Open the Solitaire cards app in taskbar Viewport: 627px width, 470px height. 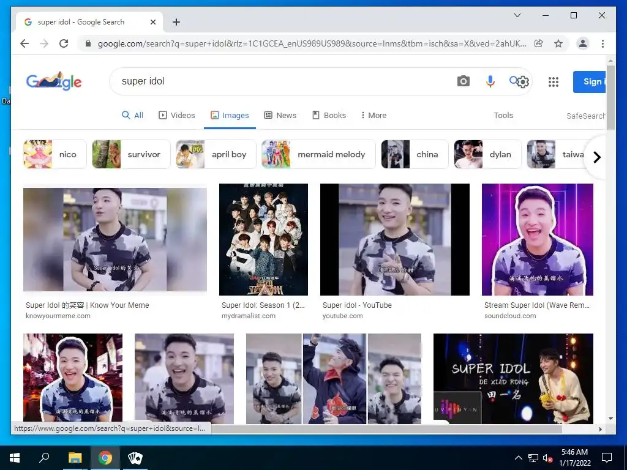pos(135,458)
